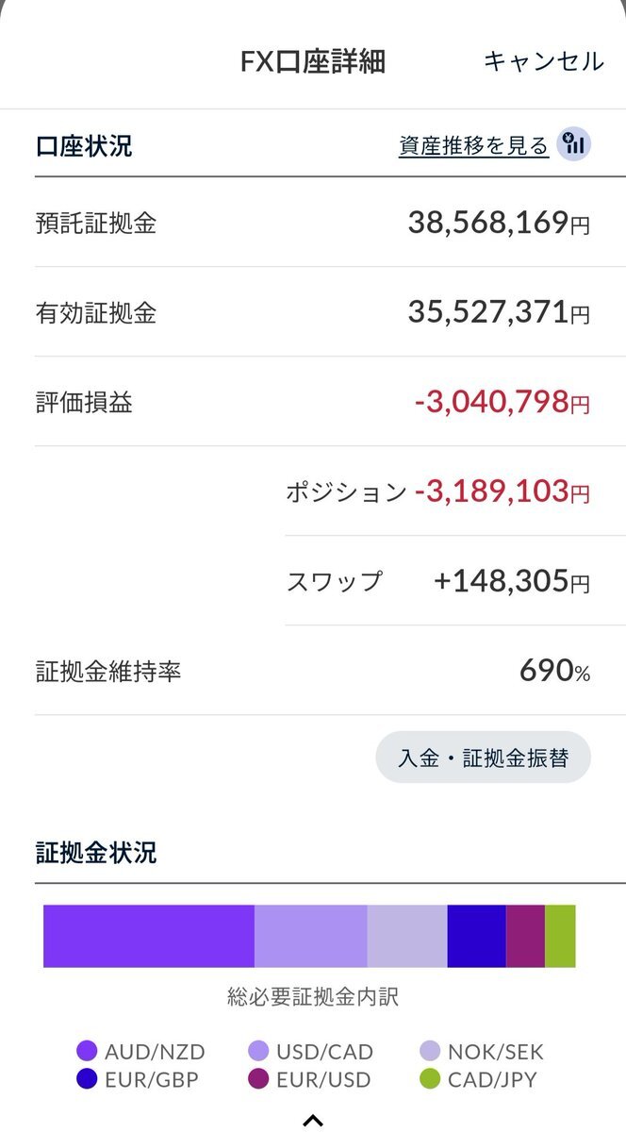Image resolution: width=626 pixels, height=1132 pixels.
Task: Open the asset trend chart icon
Action: (x=573, y=145)
